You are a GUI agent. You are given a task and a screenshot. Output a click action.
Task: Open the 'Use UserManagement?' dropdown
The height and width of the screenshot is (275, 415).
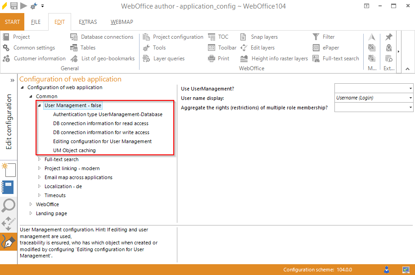pyautogui.click(x=410, y=88)
